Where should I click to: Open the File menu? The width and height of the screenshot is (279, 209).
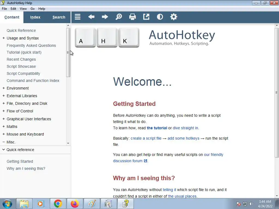tap(4, 8)
